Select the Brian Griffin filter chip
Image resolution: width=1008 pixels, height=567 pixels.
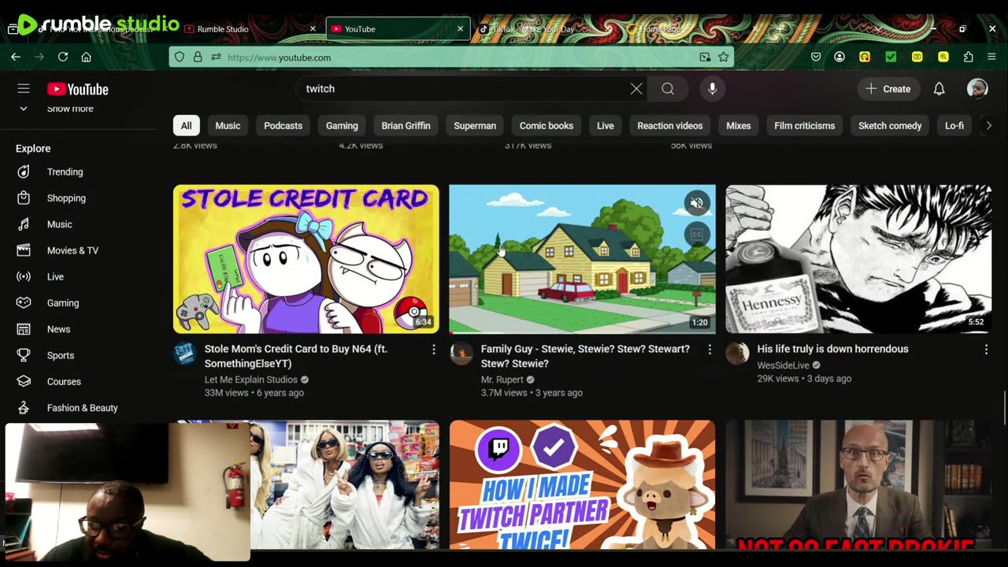click(x=406, y=125)
